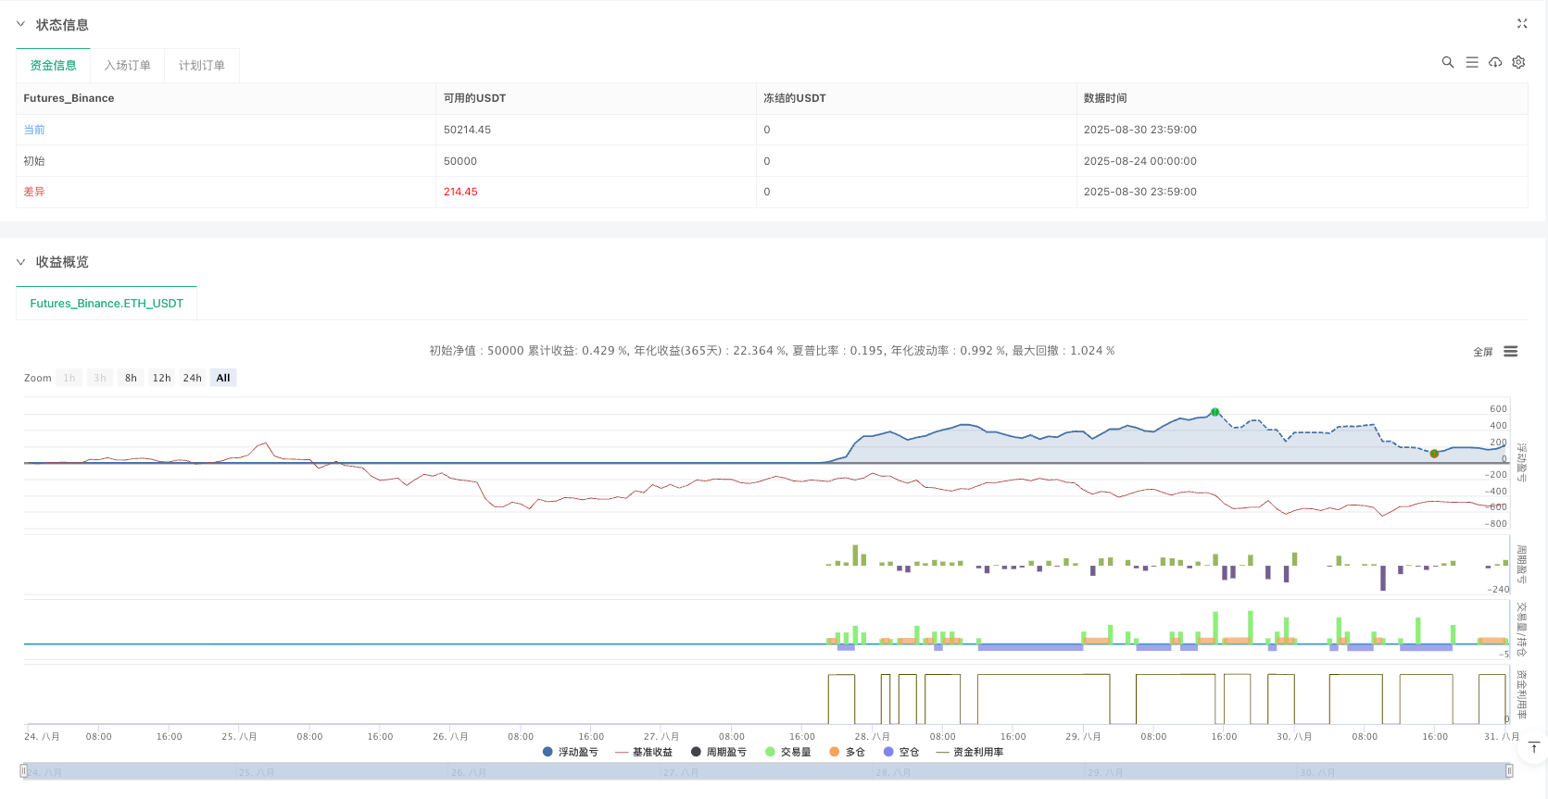Select the Futures_Binance.ETH_USDT tab
The image size is (1548, 799).
[107, 304]
